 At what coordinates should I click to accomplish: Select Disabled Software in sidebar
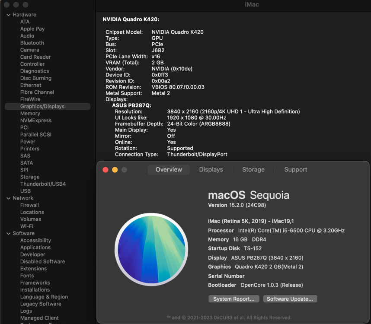42,262
